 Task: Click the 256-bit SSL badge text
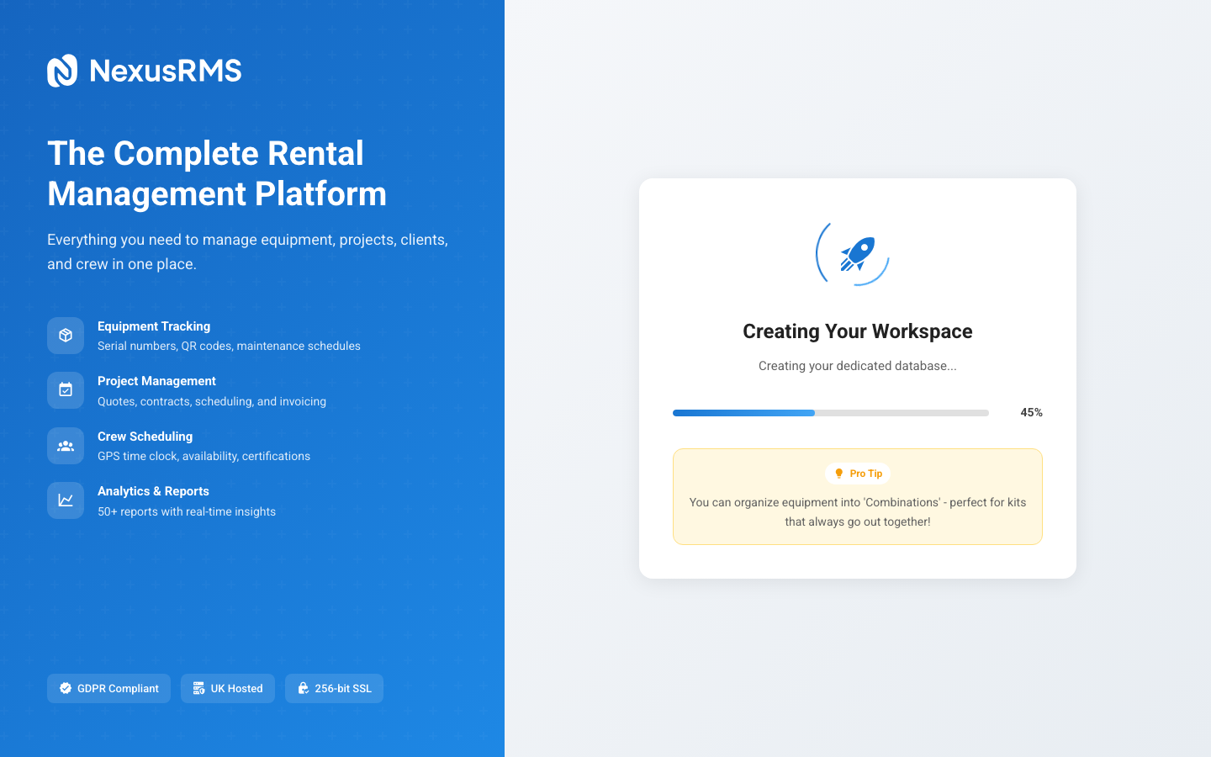point(343,688)
